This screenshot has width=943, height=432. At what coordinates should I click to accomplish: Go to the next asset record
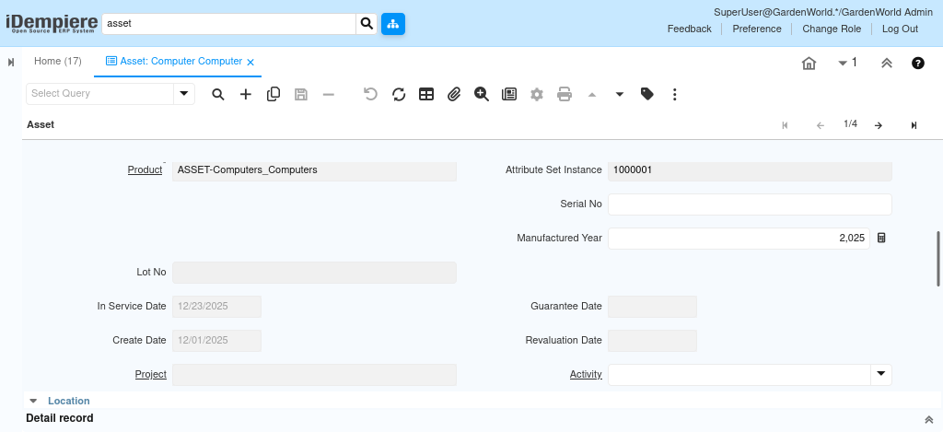pos(879,125)
